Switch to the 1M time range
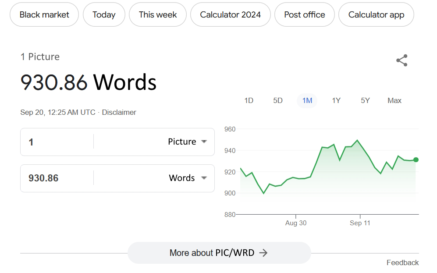This screenshot has height=273, width=437. point(307,100)
